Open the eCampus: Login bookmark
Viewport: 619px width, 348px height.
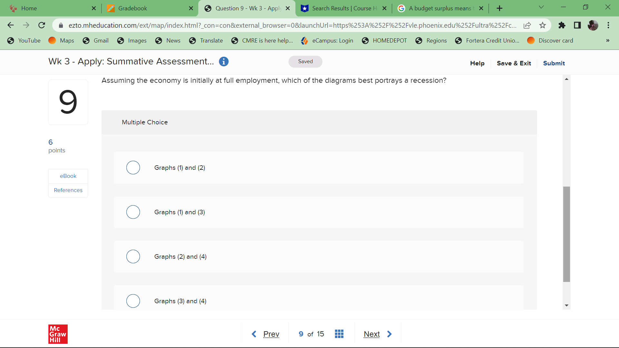[x=327, y=41]
